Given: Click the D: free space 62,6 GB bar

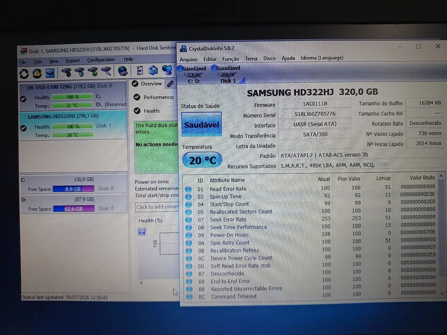Looking at the screenshot, I should [74, 209].
